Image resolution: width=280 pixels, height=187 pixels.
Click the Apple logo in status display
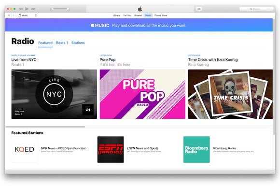pyautogui.click(x=140, y=9)
